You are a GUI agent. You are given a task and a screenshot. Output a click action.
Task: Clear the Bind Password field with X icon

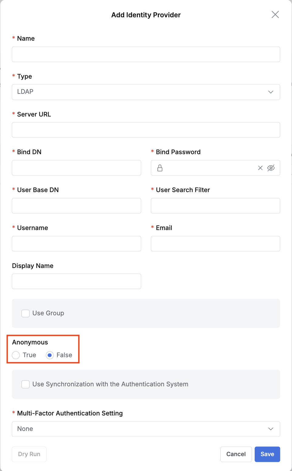click(x=260, y=168)
